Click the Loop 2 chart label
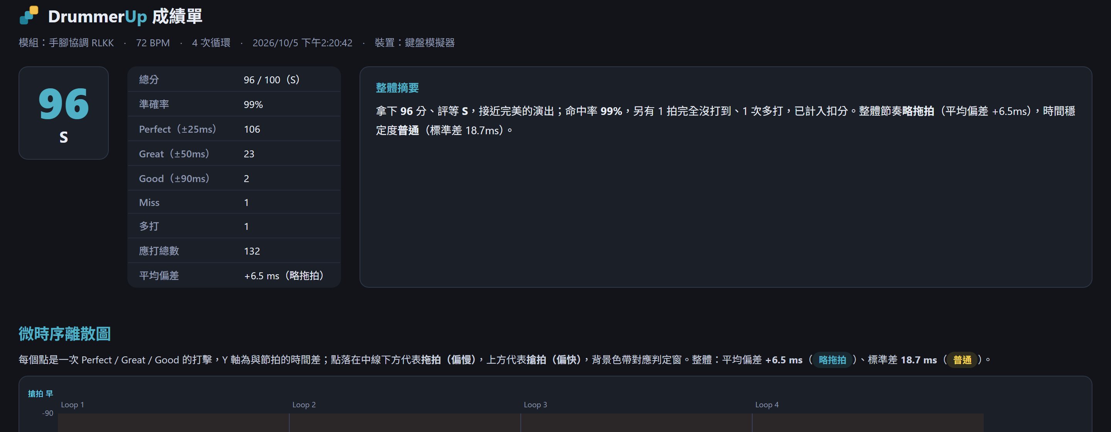This screenshot has width=1111, height=432. tap(304, 404)
